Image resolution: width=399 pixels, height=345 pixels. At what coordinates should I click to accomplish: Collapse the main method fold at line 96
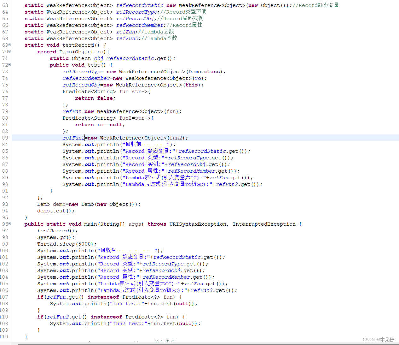coord(9,224)
